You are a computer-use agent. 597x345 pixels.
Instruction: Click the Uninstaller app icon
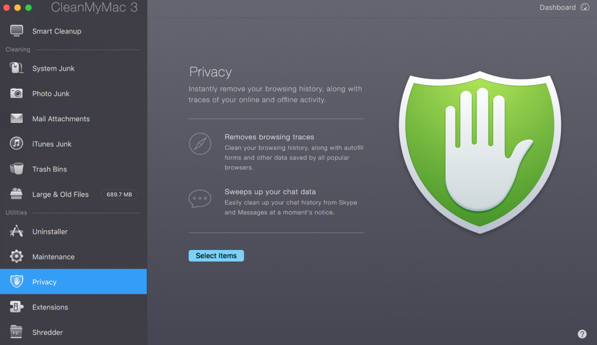click(16, 231)
